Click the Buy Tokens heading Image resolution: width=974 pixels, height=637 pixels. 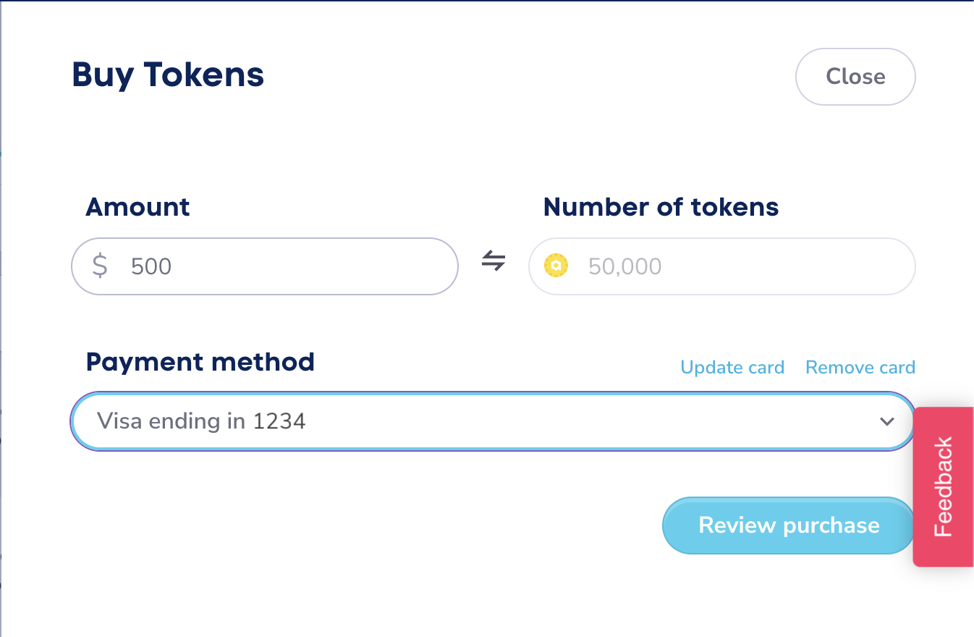pos(168,75)
